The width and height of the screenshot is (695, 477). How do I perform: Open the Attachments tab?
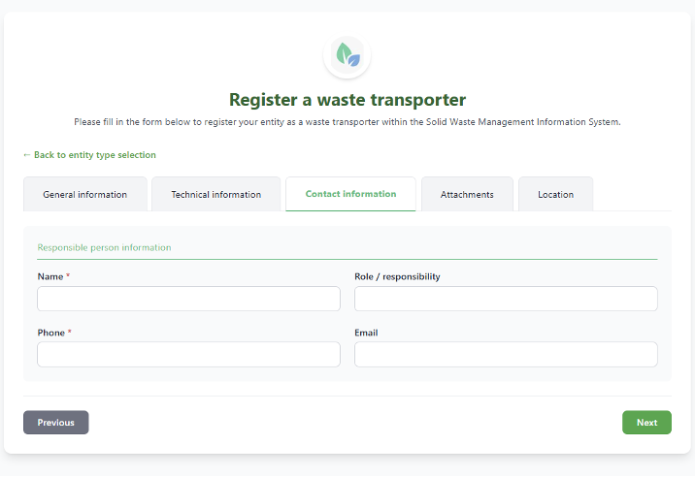467,194
